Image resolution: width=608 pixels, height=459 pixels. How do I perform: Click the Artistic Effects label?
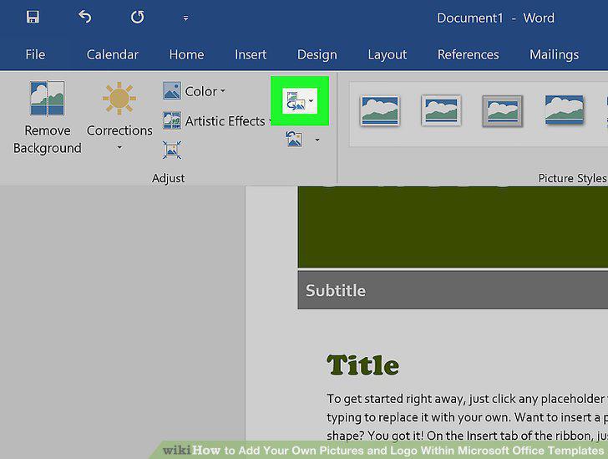[x=225, y=121]
